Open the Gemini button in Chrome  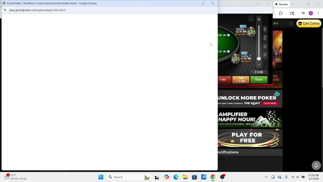click(x=281, y=4)
